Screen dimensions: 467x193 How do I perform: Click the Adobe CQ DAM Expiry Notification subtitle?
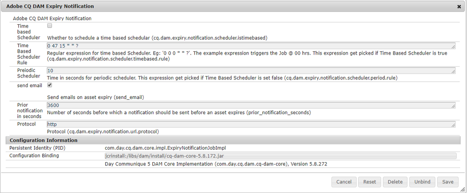point(52,18)
